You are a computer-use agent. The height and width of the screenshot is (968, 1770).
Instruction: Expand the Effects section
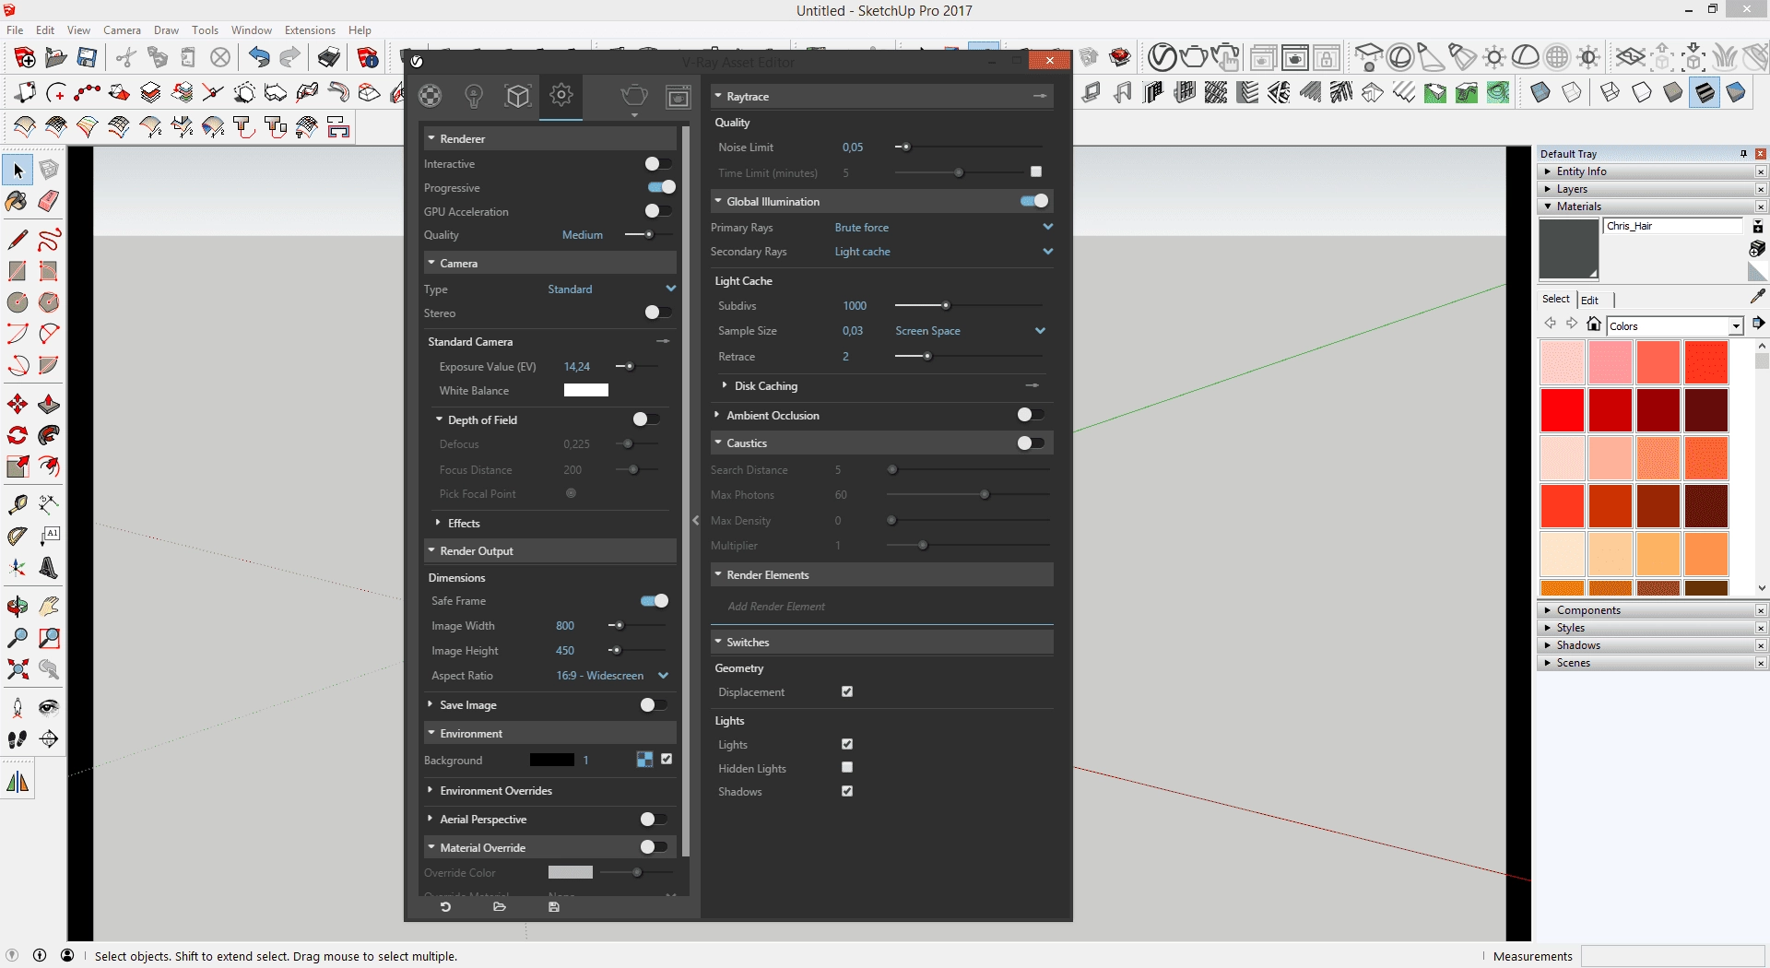pyautogui.click(x=464, y=523)
